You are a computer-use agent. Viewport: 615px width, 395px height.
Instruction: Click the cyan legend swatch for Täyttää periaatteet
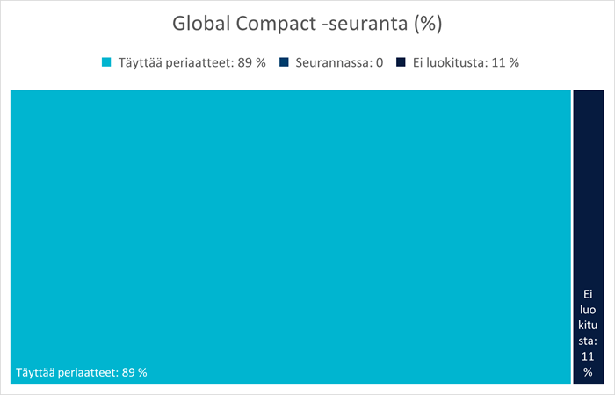click(x=108, y=63)
